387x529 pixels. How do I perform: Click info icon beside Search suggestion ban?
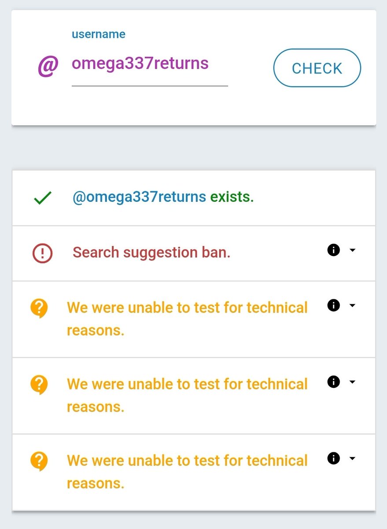coord(334,250)
